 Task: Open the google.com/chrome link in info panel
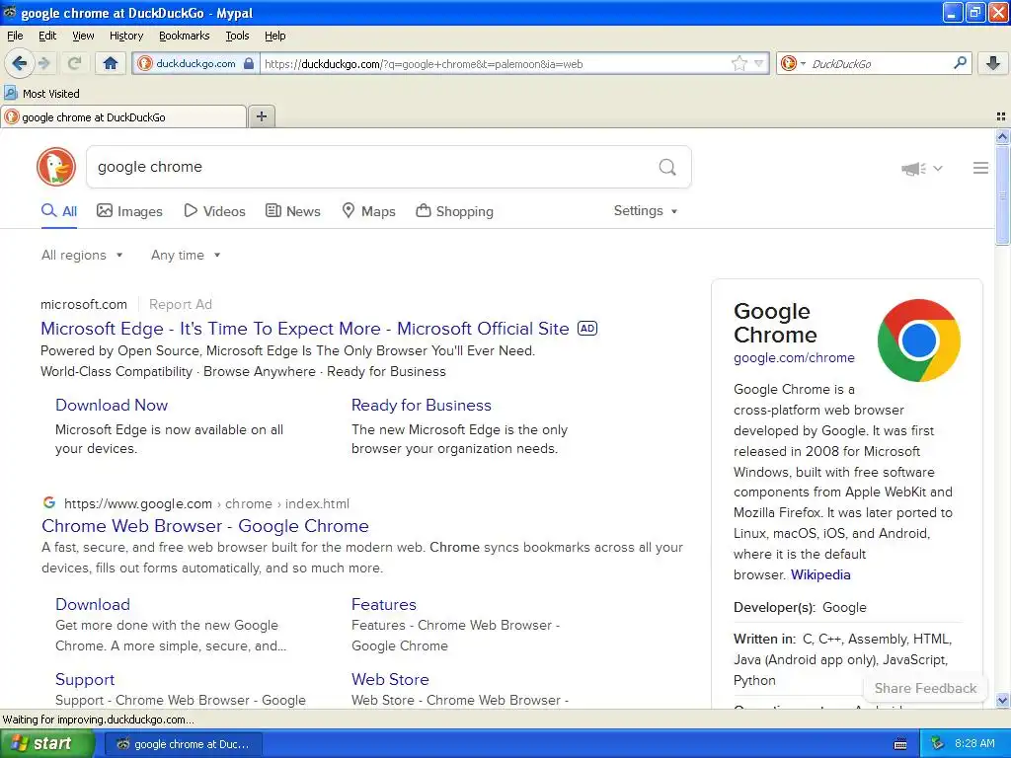click(x=794, y=357)
